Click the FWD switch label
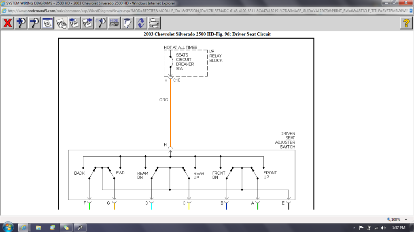 coord(120,173)
